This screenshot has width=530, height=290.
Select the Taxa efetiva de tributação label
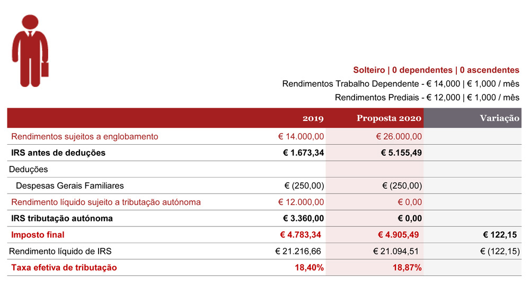(x=64, y=268)
